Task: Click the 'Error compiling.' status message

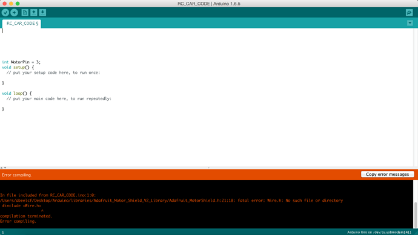Action: (16, 175)
